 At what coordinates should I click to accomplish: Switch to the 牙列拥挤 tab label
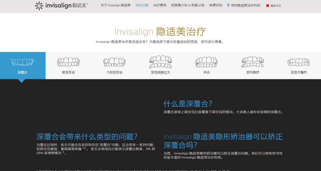click(x=253, y=72)
